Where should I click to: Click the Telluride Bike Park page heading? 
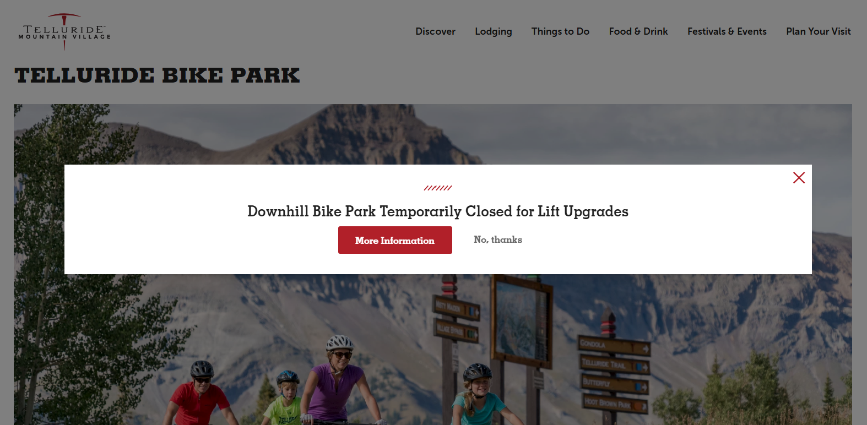click(158, 75)
